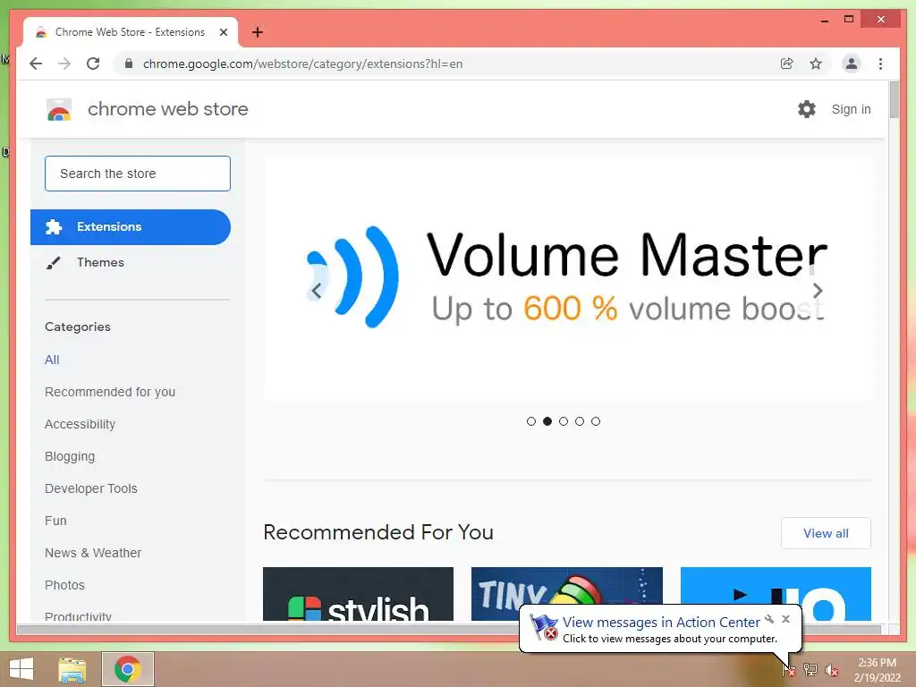
Task: Focus the Search the store field
Action: tap(138, 174)
